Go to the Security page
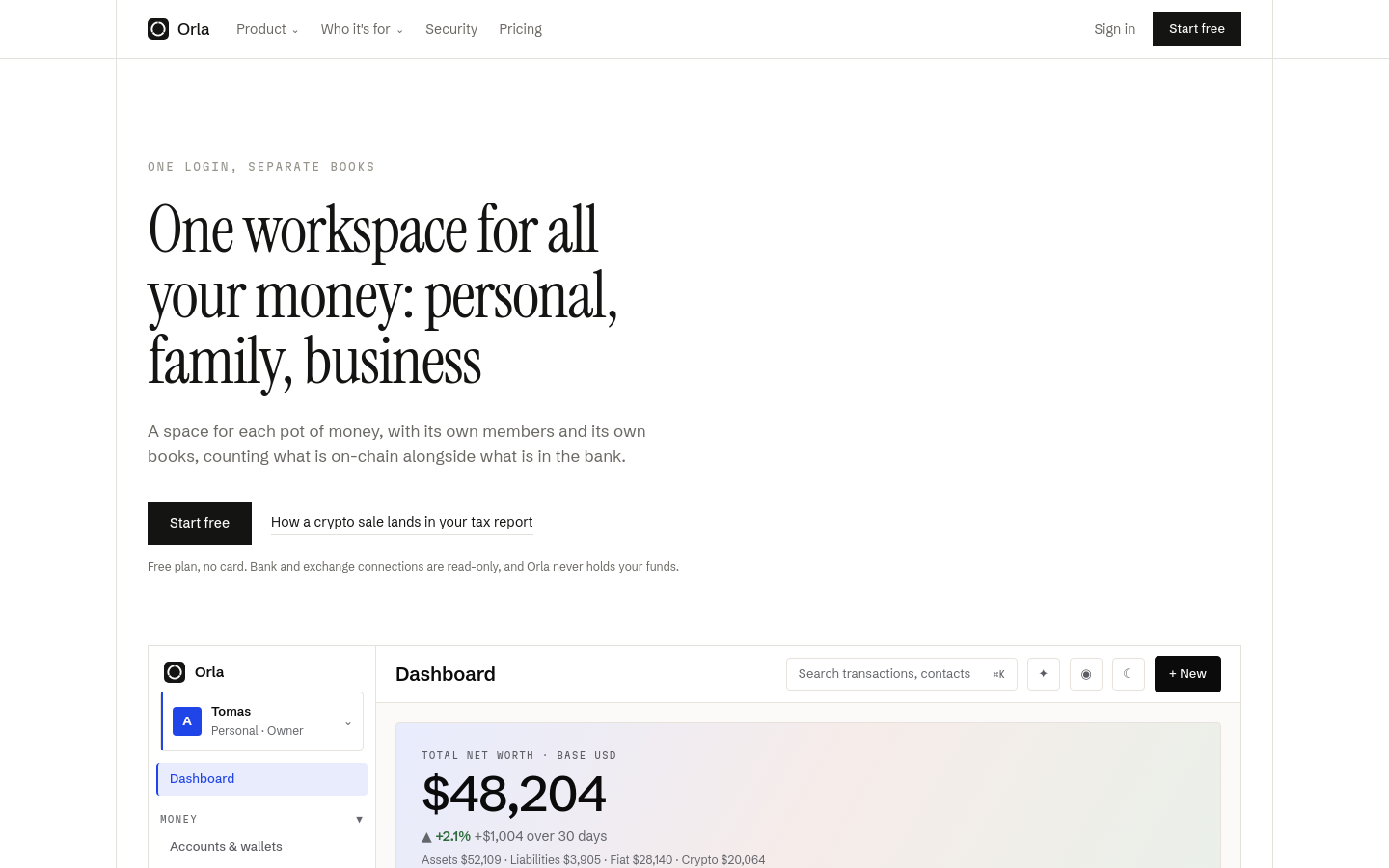1389x868 pixels. pos(451,29)
